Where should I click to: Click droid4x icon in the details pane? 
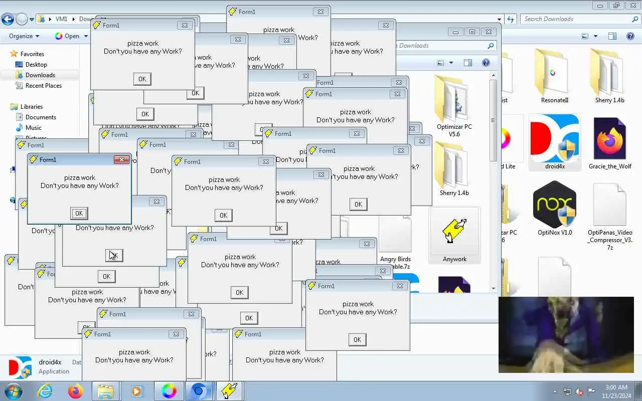20,367
